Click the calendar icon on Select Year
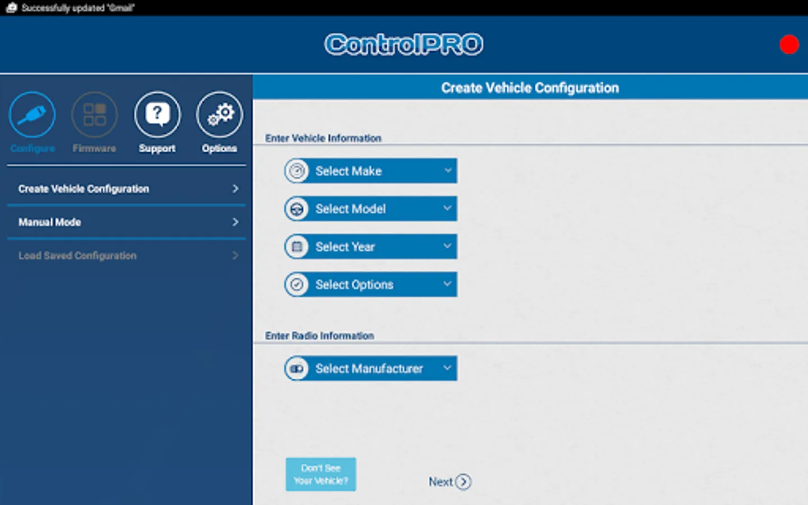Screen dimensions: 808x505 coord(297,246)
